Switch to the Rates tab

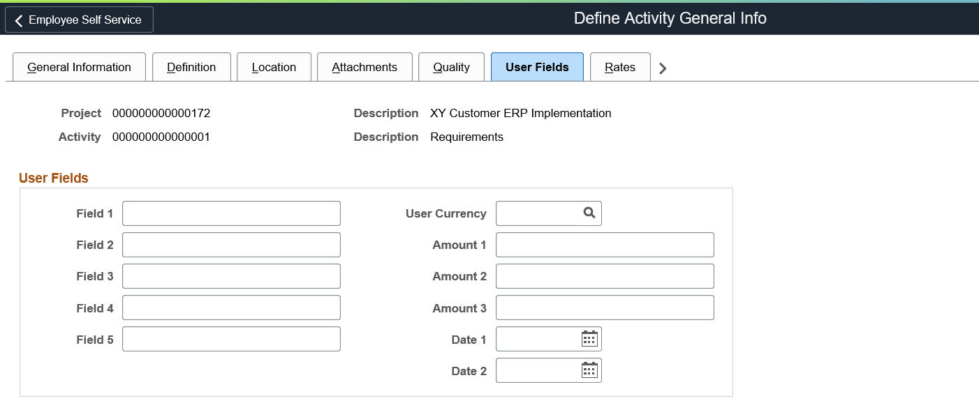(619, 67)
